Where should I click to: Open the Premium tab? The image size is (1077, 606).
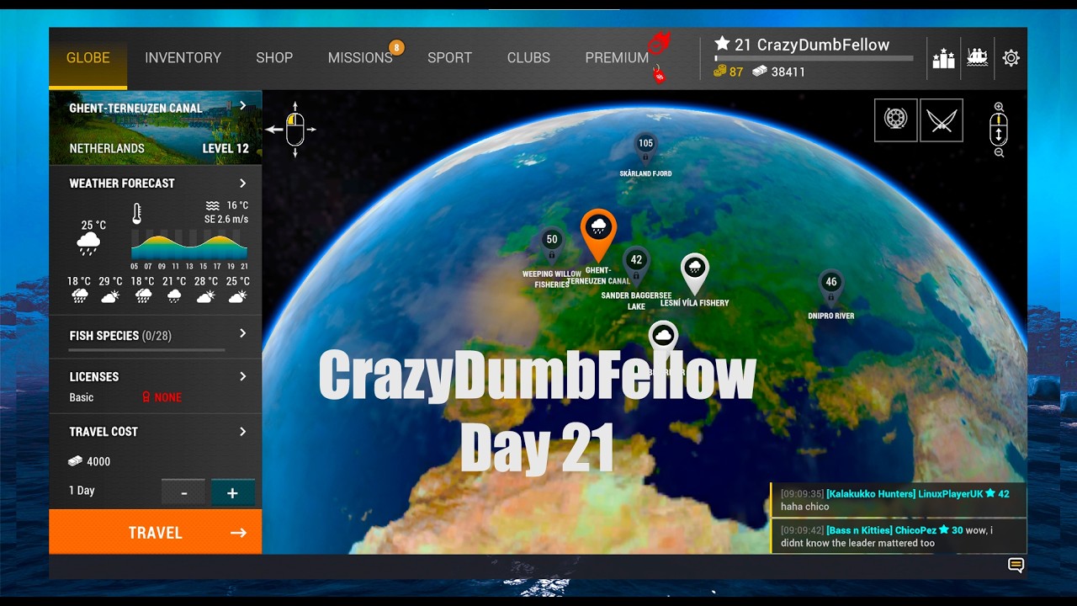[x=617, y=58]
